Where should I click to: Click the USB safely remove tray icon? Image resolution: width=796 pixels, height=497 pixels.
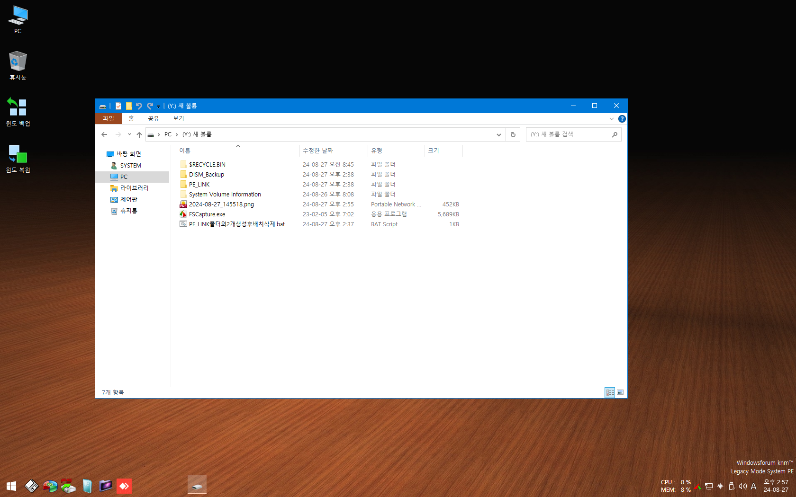[732, 486]
